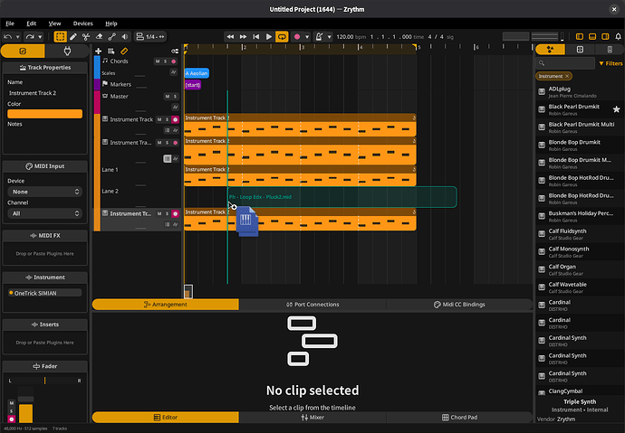
Task: Adjust the fader L/R balance slider
Action: click(44, 381)
